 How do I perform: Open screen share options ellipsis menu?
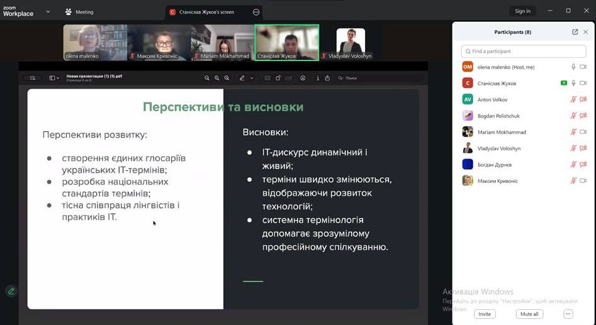tap(256, 12)
